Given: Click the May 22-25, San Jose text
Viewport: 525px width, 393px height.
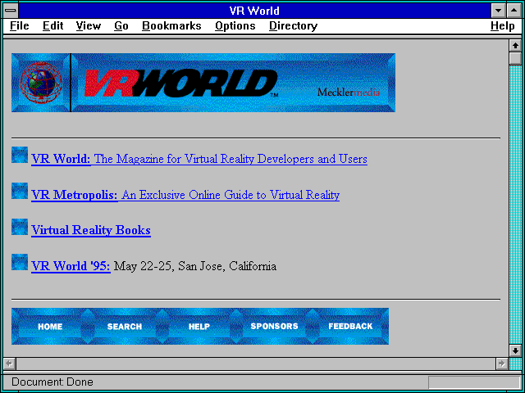Looking at the screenshot, I should (195, 266).
